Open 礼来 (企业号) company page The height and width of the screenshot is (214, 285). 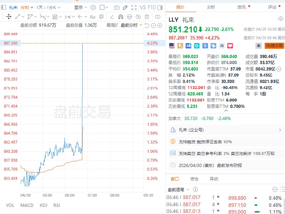coord(226,130)
